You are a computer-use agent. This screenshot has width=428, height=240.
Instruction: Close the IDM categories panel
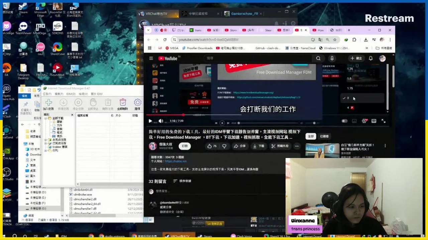coord(72,115)
